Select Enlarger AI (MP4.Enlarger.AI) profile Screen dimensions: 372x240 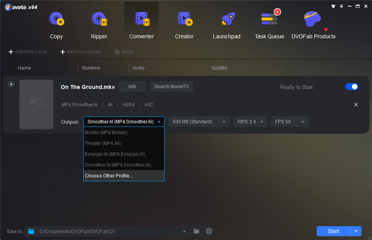124,154
